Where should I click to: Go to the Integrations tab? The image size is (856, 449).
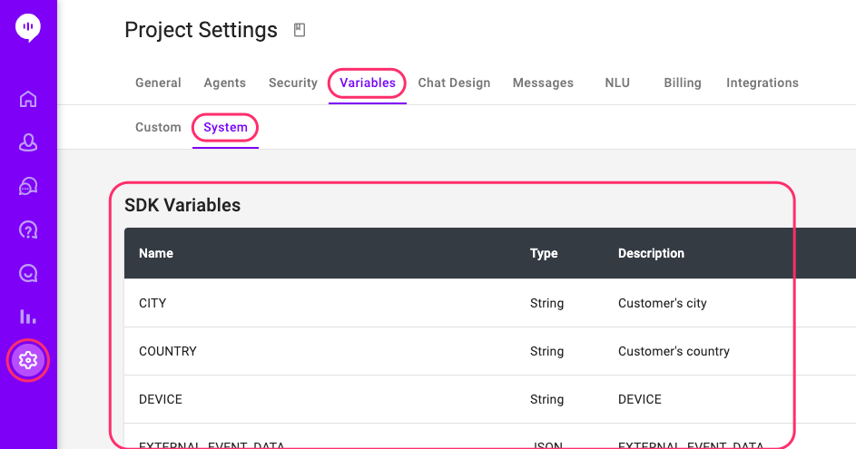[763, 83]
